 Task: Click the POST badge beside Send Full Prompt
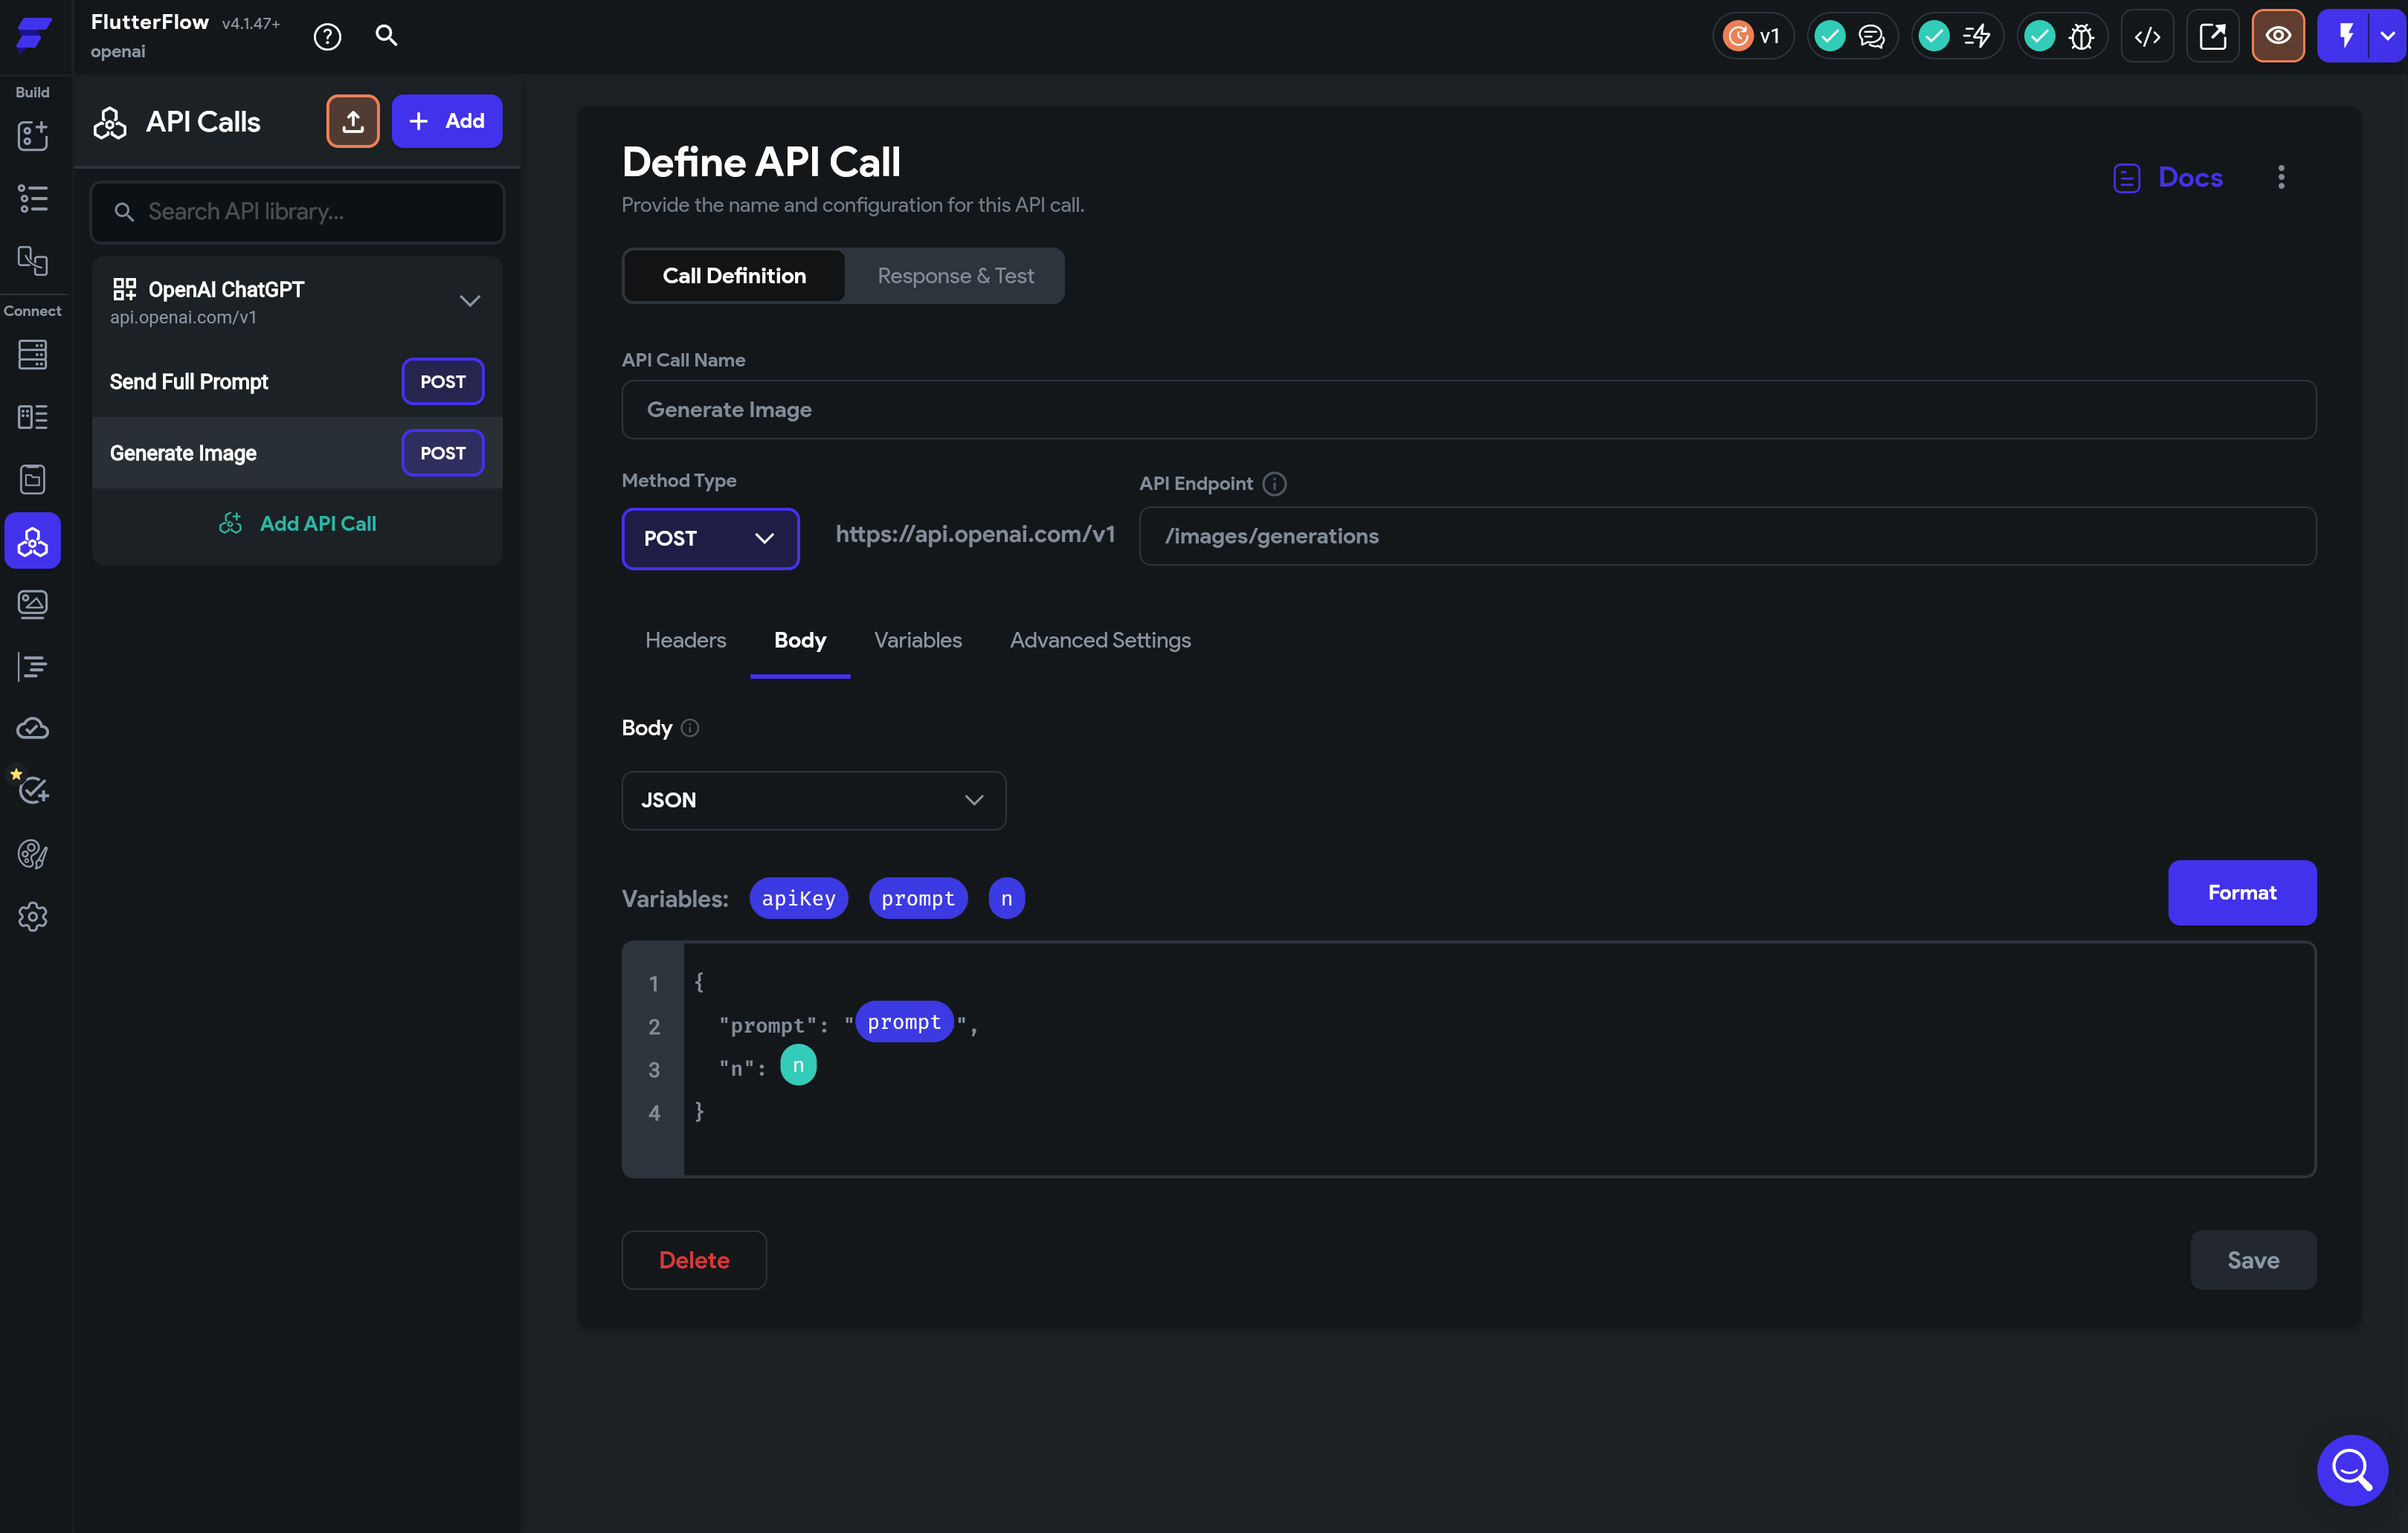(x=443, y=382)
